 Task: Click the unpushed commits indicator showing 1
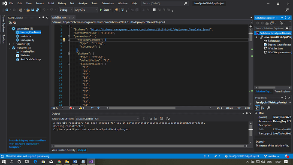coord(206,156)
